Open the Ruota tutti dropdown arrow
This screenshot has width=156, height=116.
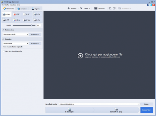(x=130, y=8)
